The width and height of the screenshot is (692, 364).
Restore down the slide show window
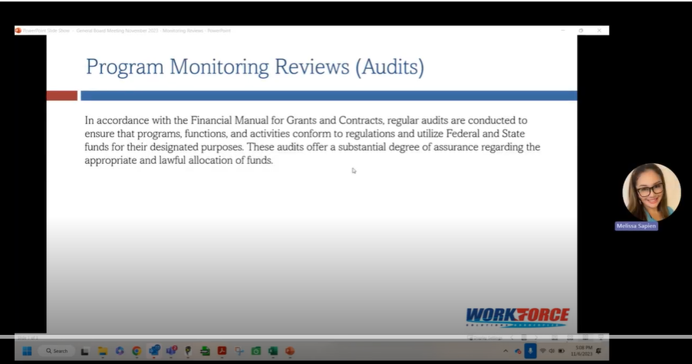(581, 31)
